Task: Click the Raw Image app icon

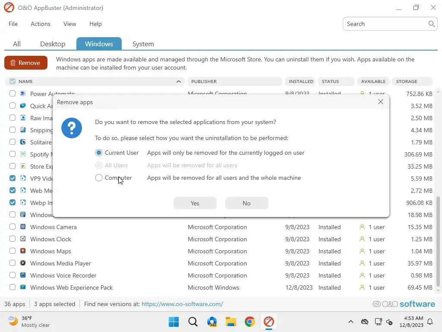Action: (23, 118)
